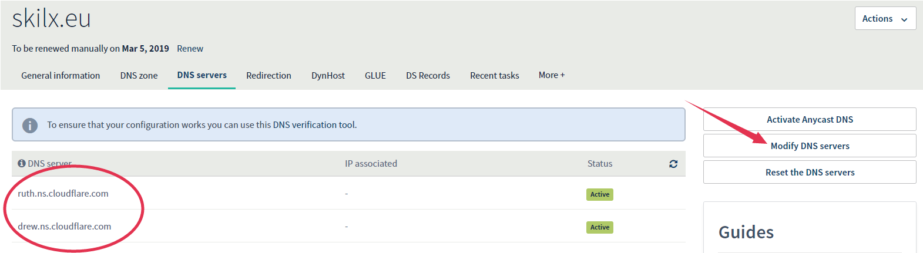Click Reset the DNS servers button
The image size is (923, 253).
810,172
